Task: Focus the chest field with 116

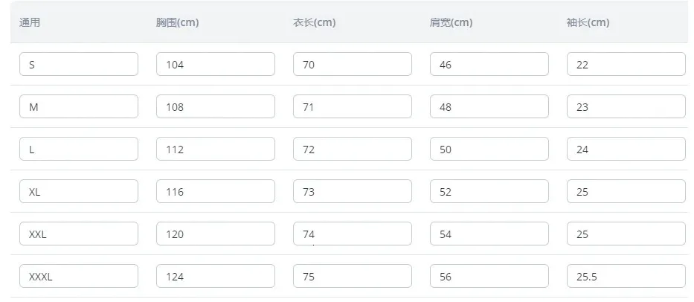Action: tap(216, 191)
